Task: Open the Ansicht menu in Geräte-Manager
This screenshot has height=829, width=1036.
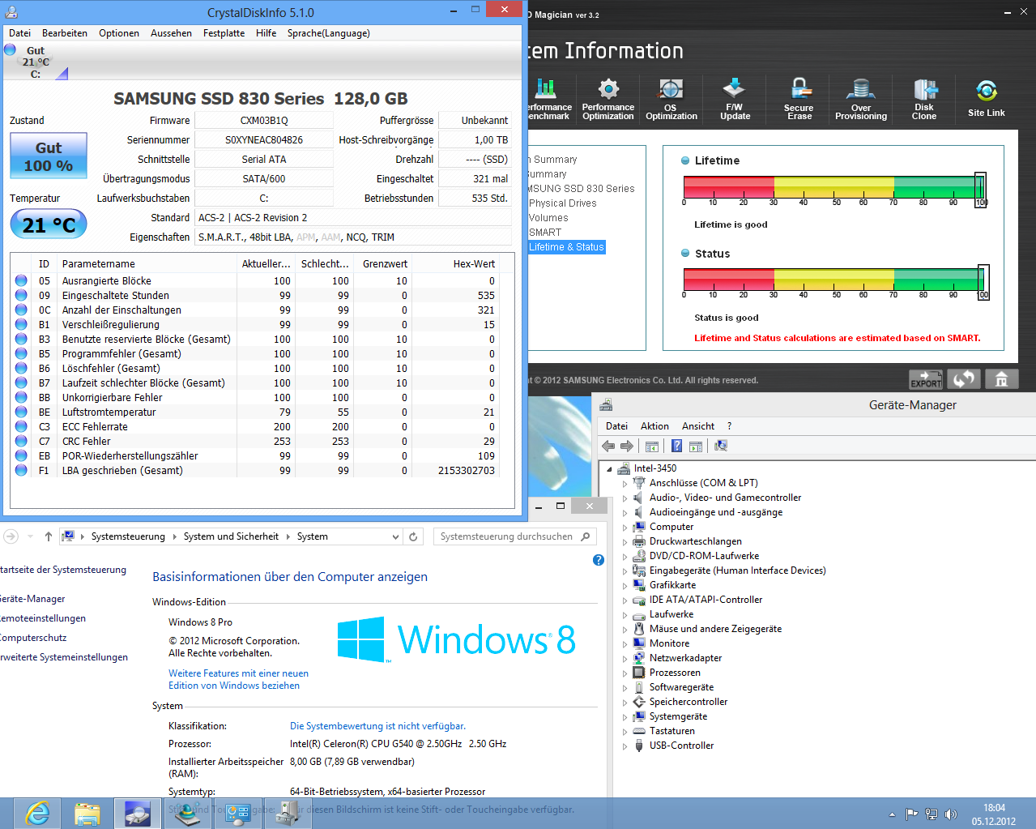Action: (697, 426)
